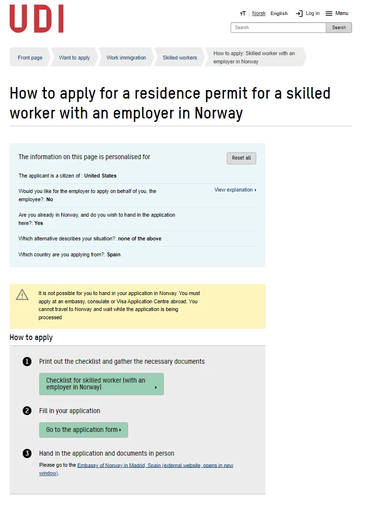Click the Reset all button
The image size is (367, 519).
[241, 158]
